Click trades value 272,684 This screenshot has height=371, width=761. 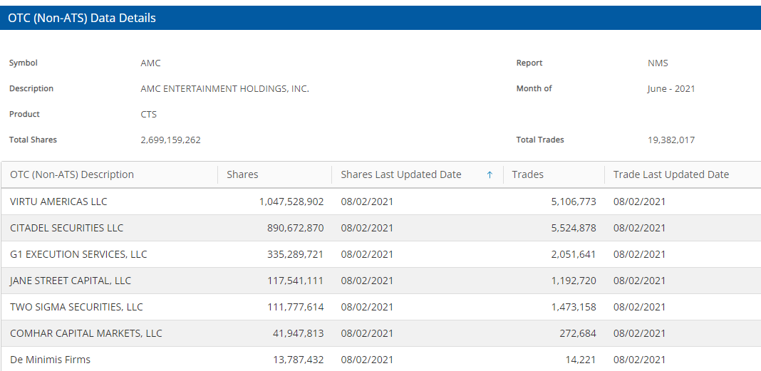[x=579, y=333]
